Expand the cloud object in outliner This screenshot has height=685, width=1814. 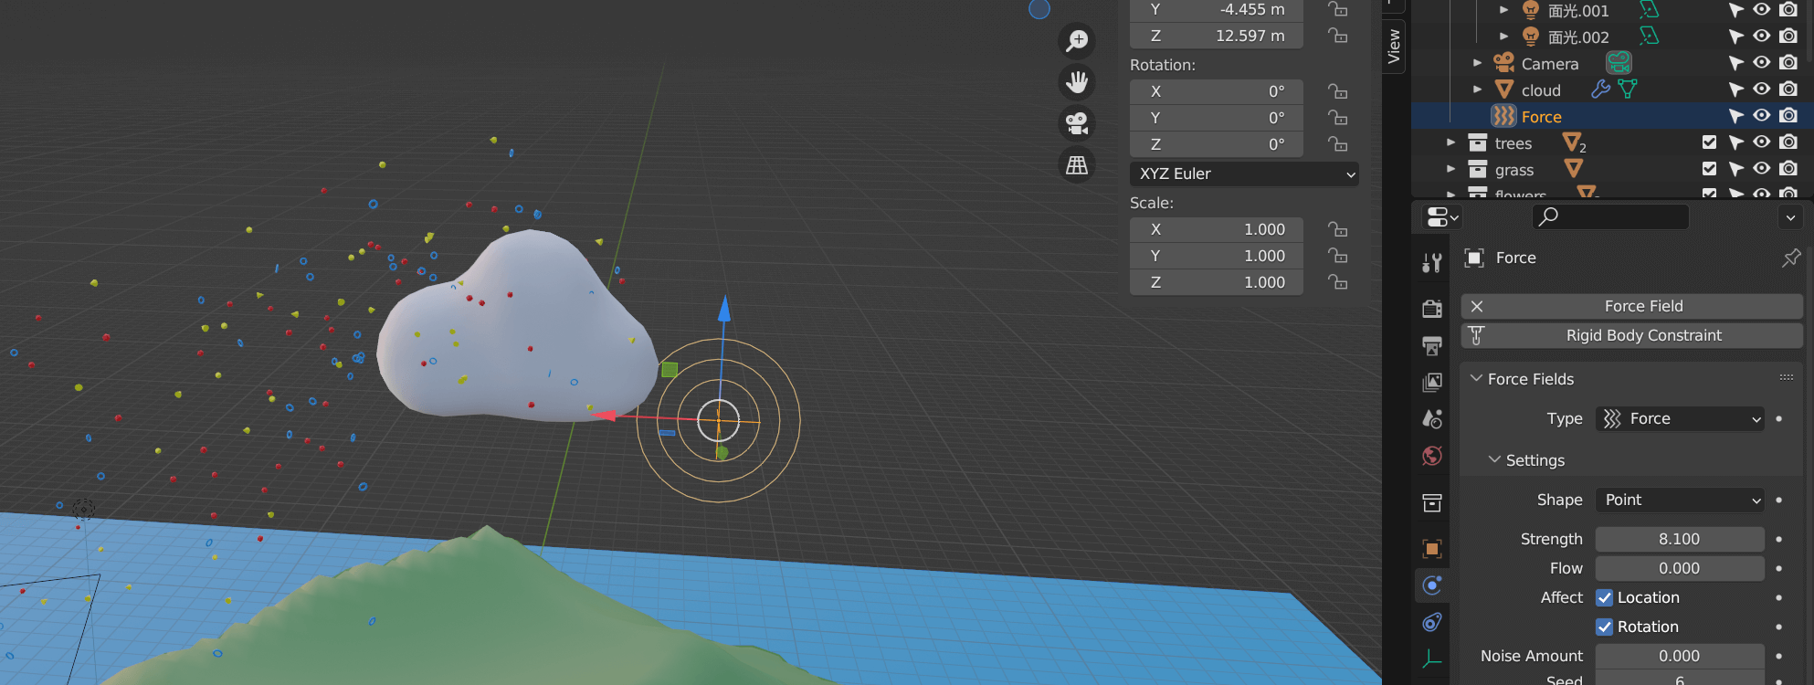[1477, 90]
